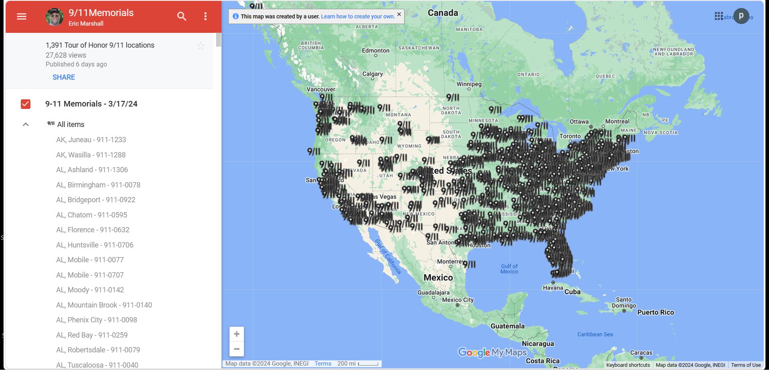Open the three-dot more options menu
This screenshot has width=769, height=370.
click(x=205, y=16)
